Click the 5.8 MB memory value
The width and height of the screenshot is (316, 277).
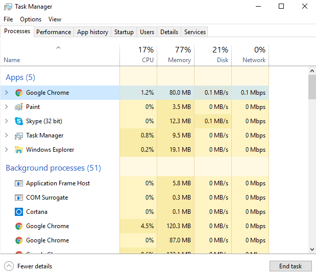click(x=182, y=183)
